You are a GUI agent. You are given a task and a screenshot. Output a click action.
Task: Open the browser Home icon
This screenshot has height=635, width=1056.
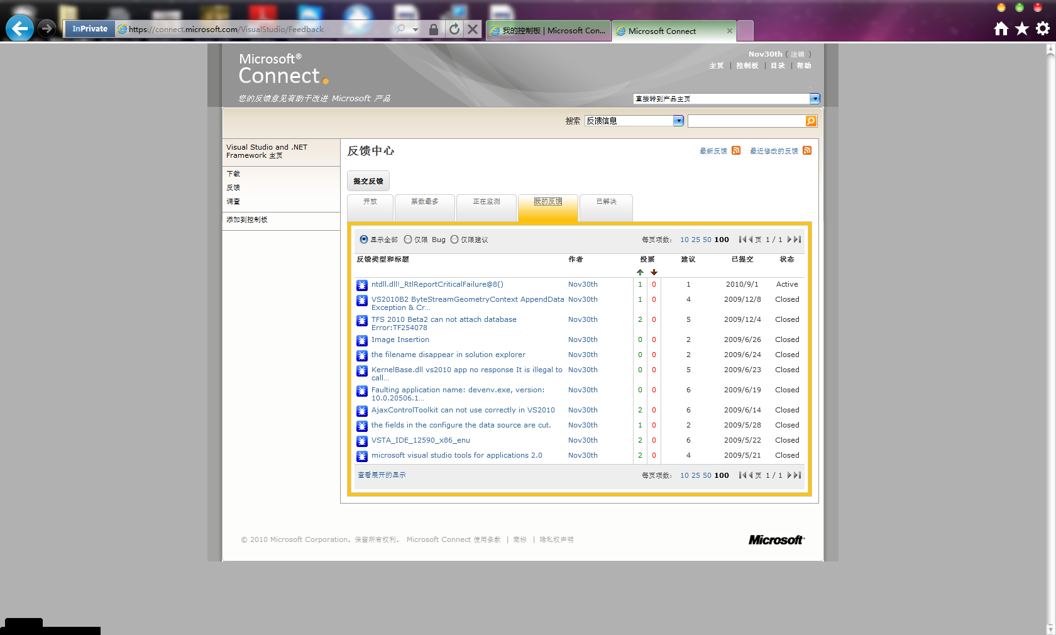(1001, 28)
